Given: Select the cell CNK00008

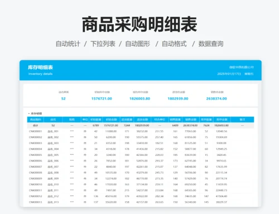Looking at the screenshot, I should pyautogui.click(x=35, y=173).
